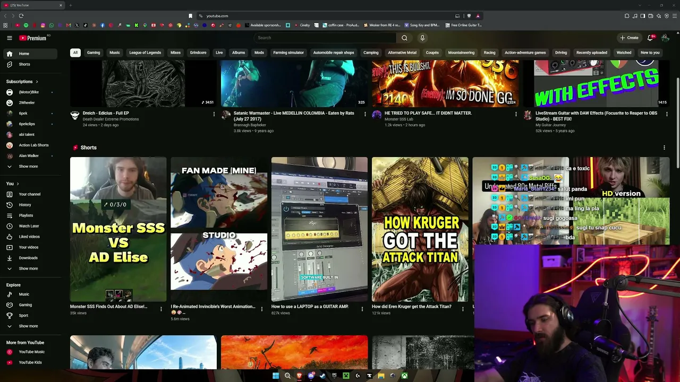Image resolution: width=680 pixels, height=382 pixels.
Task: Click the YouTube Premium logo
Action: pos(33,38)
